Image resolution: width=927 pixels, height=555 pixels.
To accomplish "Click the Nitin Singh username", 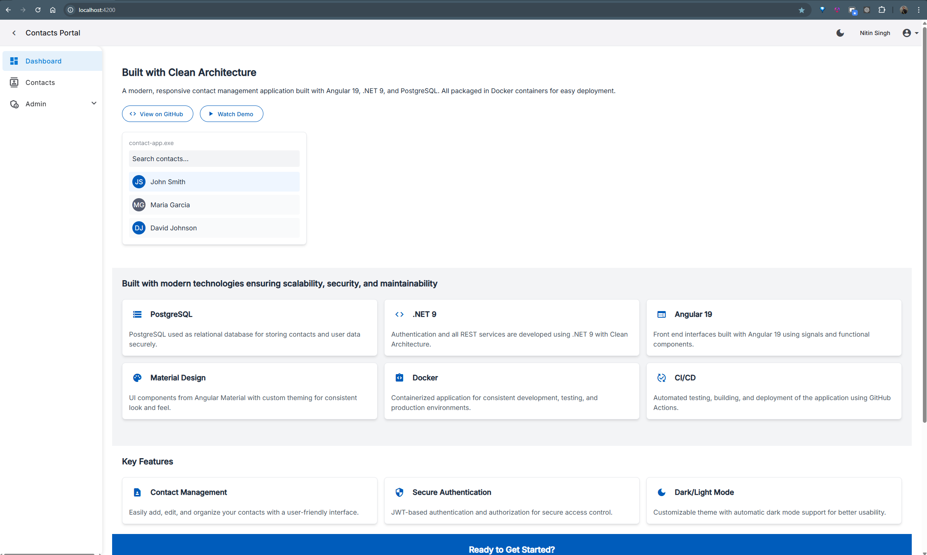I will coord(875,33).
